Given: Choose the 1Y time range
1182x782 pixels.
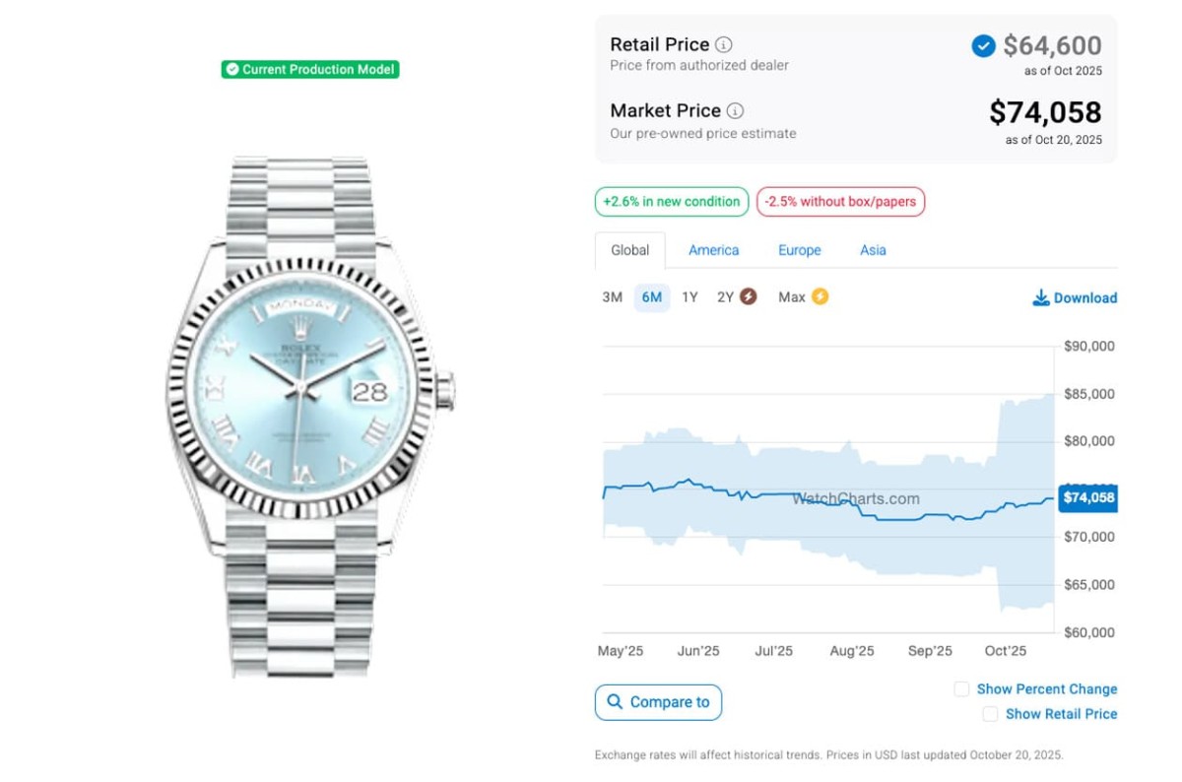Looking at the screenshot, I should click(689, 296).
